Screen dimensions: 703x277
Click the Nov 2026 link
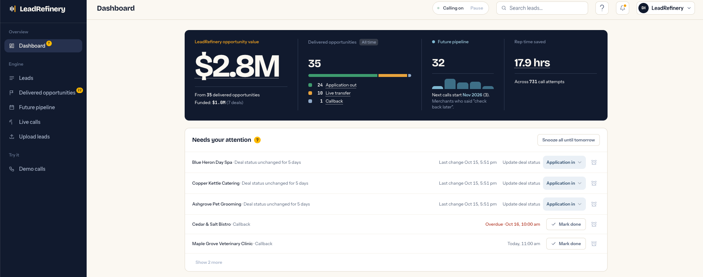(x=472, y=95)
